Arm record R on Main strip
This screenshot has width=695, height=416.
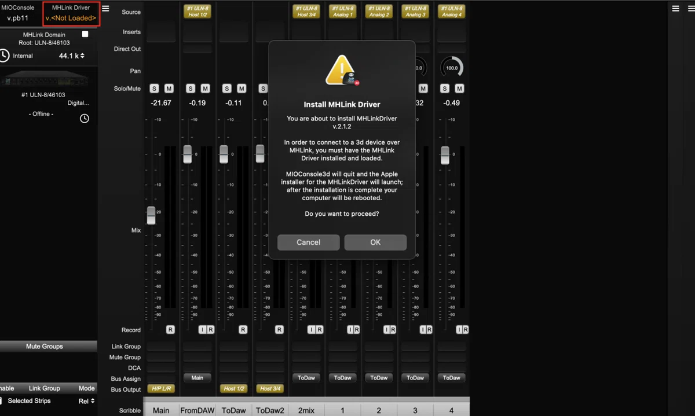(x=170, y=330)
